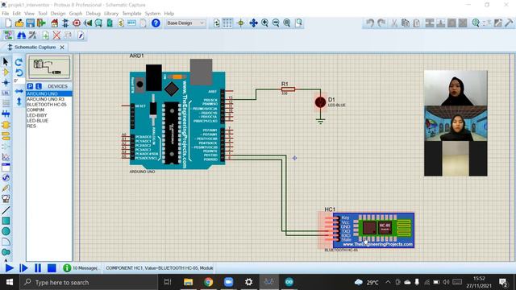Screen dimensions: 516x290
Task: Open the Bill of Materials dollar icon
Action: click(x=121, y=23)
